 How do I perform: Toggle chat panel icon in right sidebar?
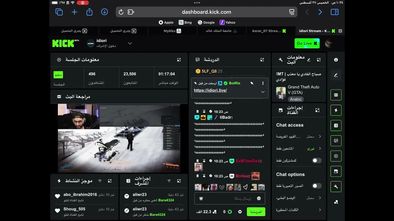tap(336, 141)
